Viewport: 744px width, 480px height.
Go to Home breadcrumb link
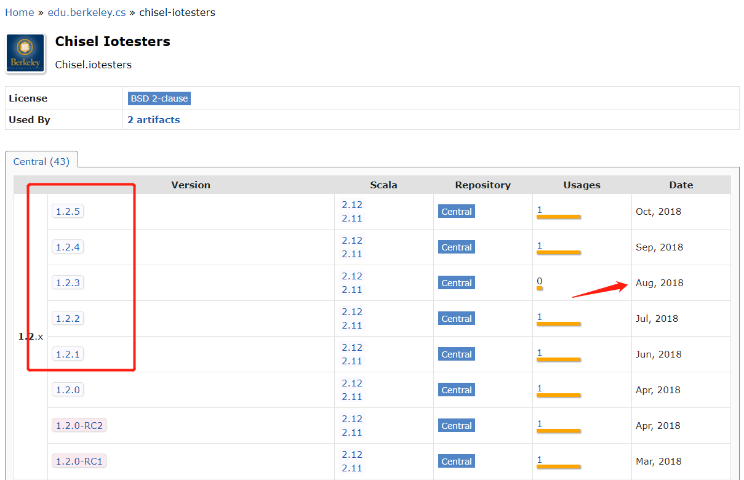(20, 12)
